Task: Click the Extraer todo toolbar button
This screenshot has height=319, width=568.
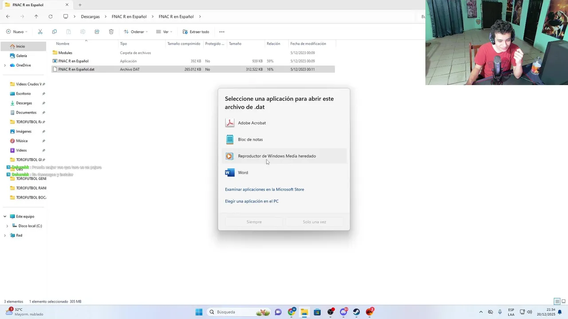Action: coord(196,32)
